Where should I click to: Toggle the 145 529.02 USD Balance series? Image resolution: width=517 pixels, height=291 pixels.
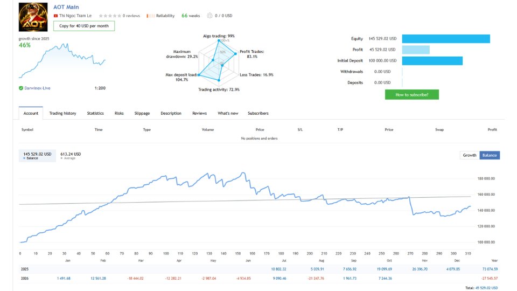37,156
